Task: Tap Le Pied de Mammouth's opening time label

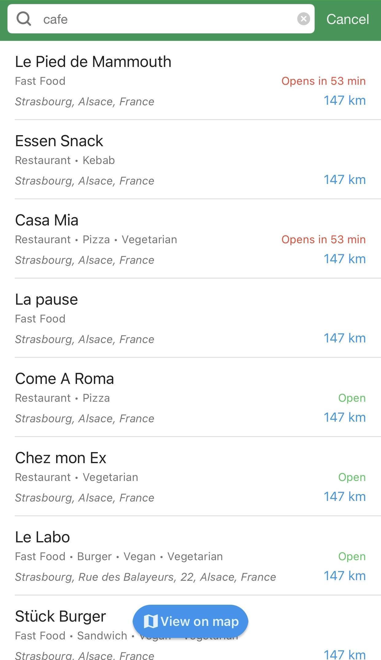Action: click(x=323, y=81)
